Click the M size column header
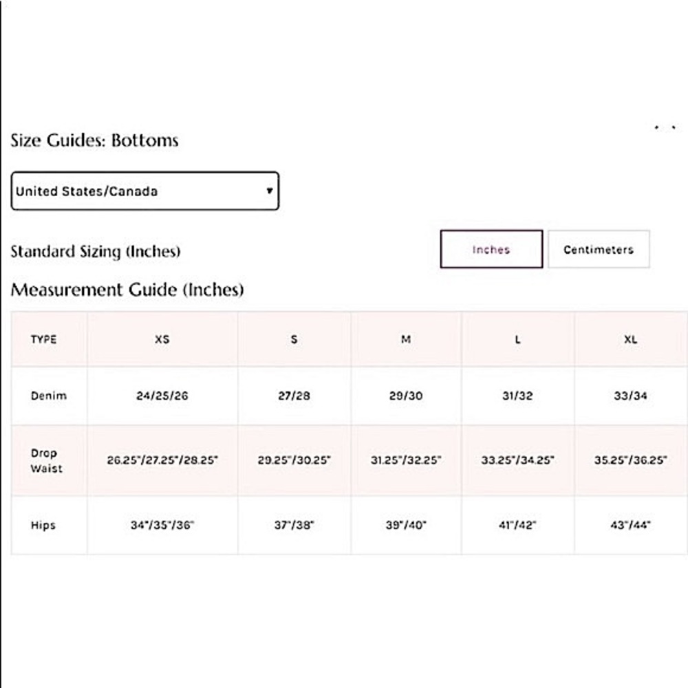The height and width of the screenshot is (688, 688). coord(406,339)
